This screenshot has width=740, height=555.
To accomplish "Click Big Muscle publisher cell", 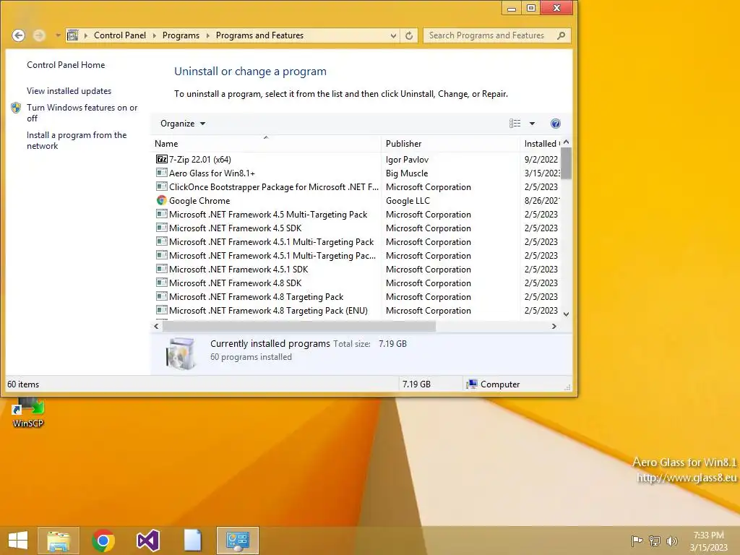I will [x=407, y=173].
